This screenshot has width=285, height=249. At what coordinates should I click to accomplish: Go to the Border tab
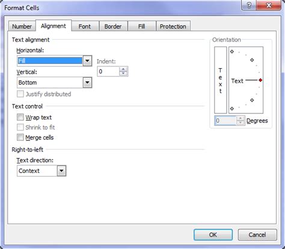113,27
